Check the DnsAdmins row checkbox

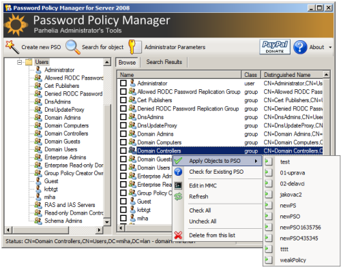point(123,116)
